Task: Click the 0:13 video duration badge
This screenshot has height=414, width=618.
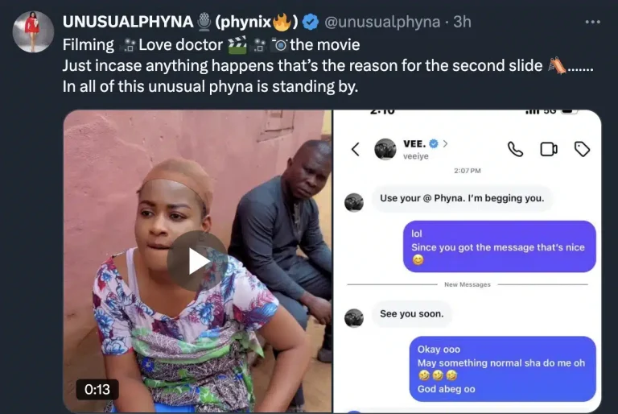Action: tap(97, 390)
